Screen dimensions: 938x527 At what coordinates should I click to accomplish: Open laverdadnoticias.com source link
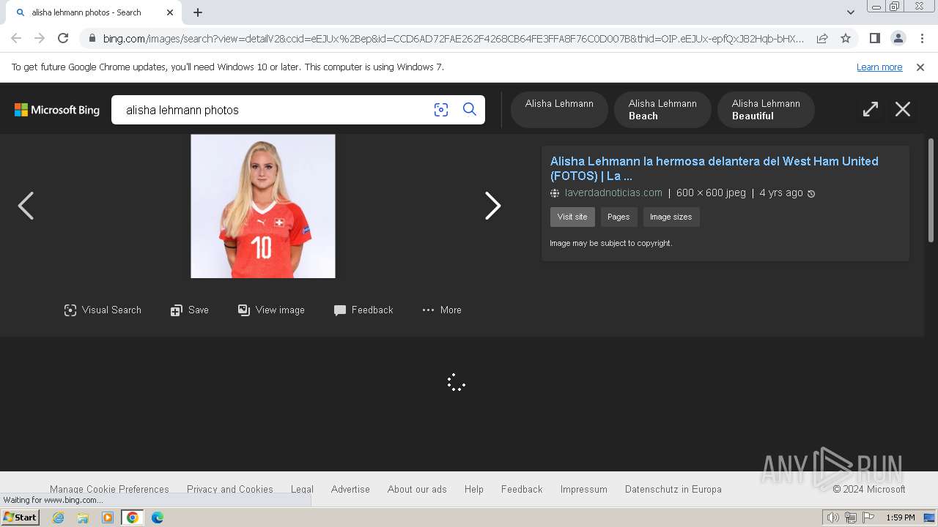pos(613,193)
